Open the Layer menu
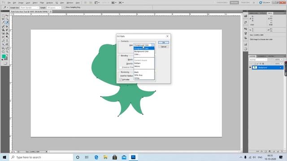This screenshot has height=161, width=287. pos(28,3)
